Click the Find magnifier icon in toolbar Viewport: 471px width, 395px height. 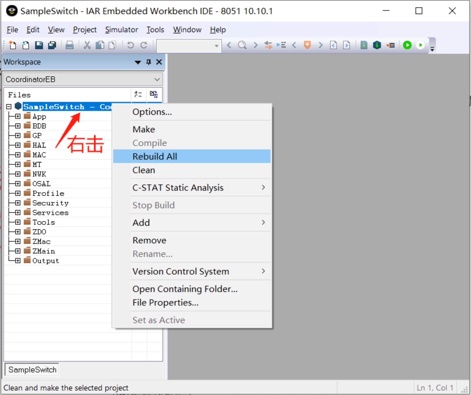tap(242, 45)
